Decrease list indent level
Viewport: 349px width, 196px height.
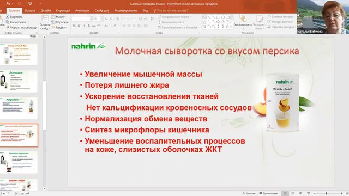pyautogui.click(x=140, y=19)
